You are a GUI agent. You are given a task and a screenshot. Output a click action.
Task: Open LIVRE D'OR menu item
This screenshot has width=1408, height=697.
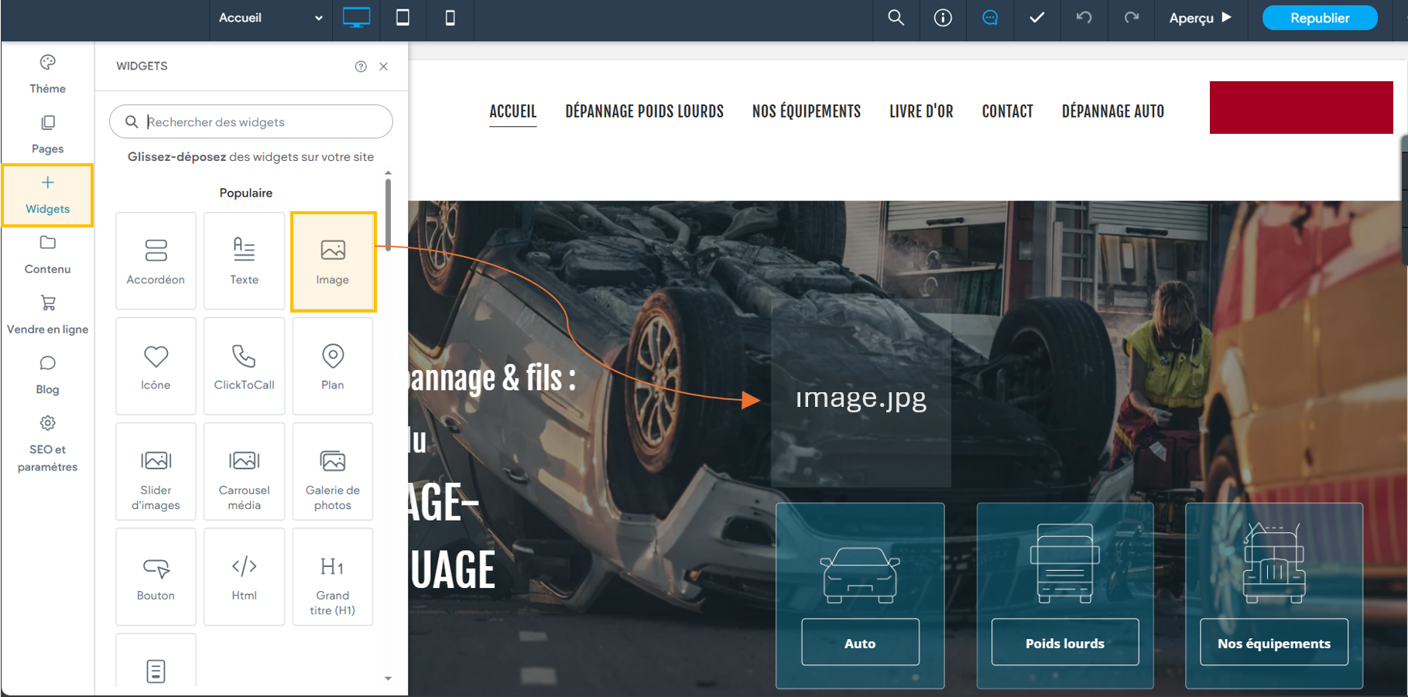click(x=921, y=111)
